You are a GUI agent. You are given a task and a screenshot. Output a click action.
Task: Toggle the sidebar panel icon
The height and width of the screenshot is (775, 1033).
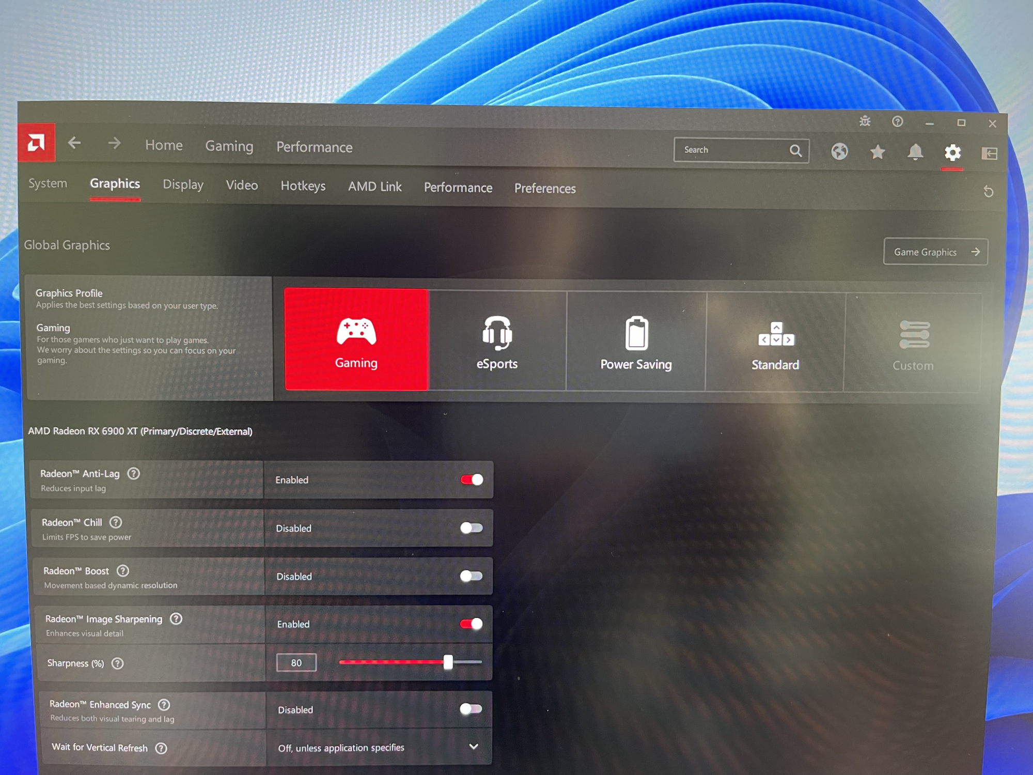tap(989, 153)
